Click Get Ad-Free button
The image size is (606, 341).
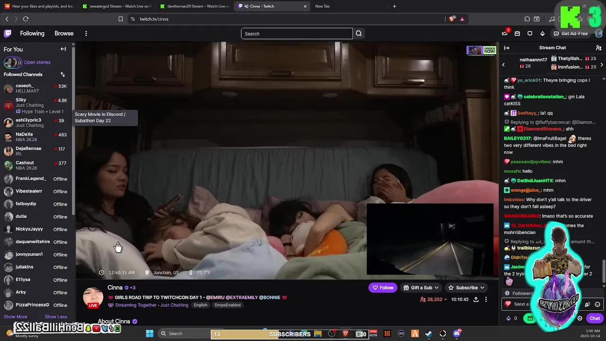570,34
